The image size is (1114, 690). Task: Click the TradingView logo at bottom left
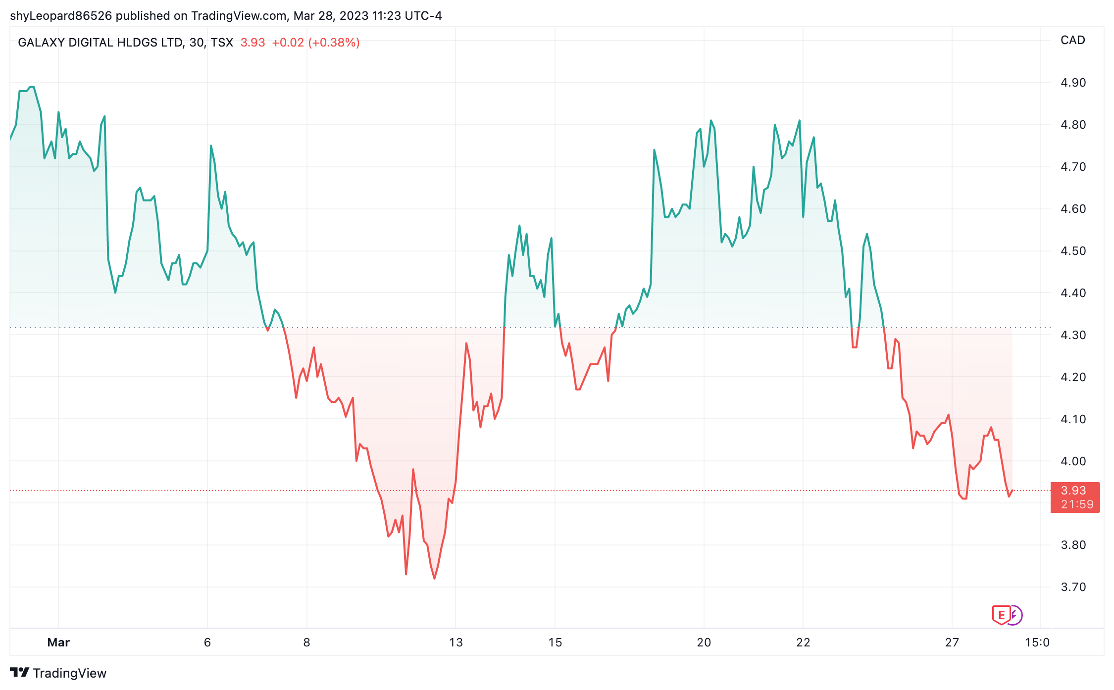[58, 673]
